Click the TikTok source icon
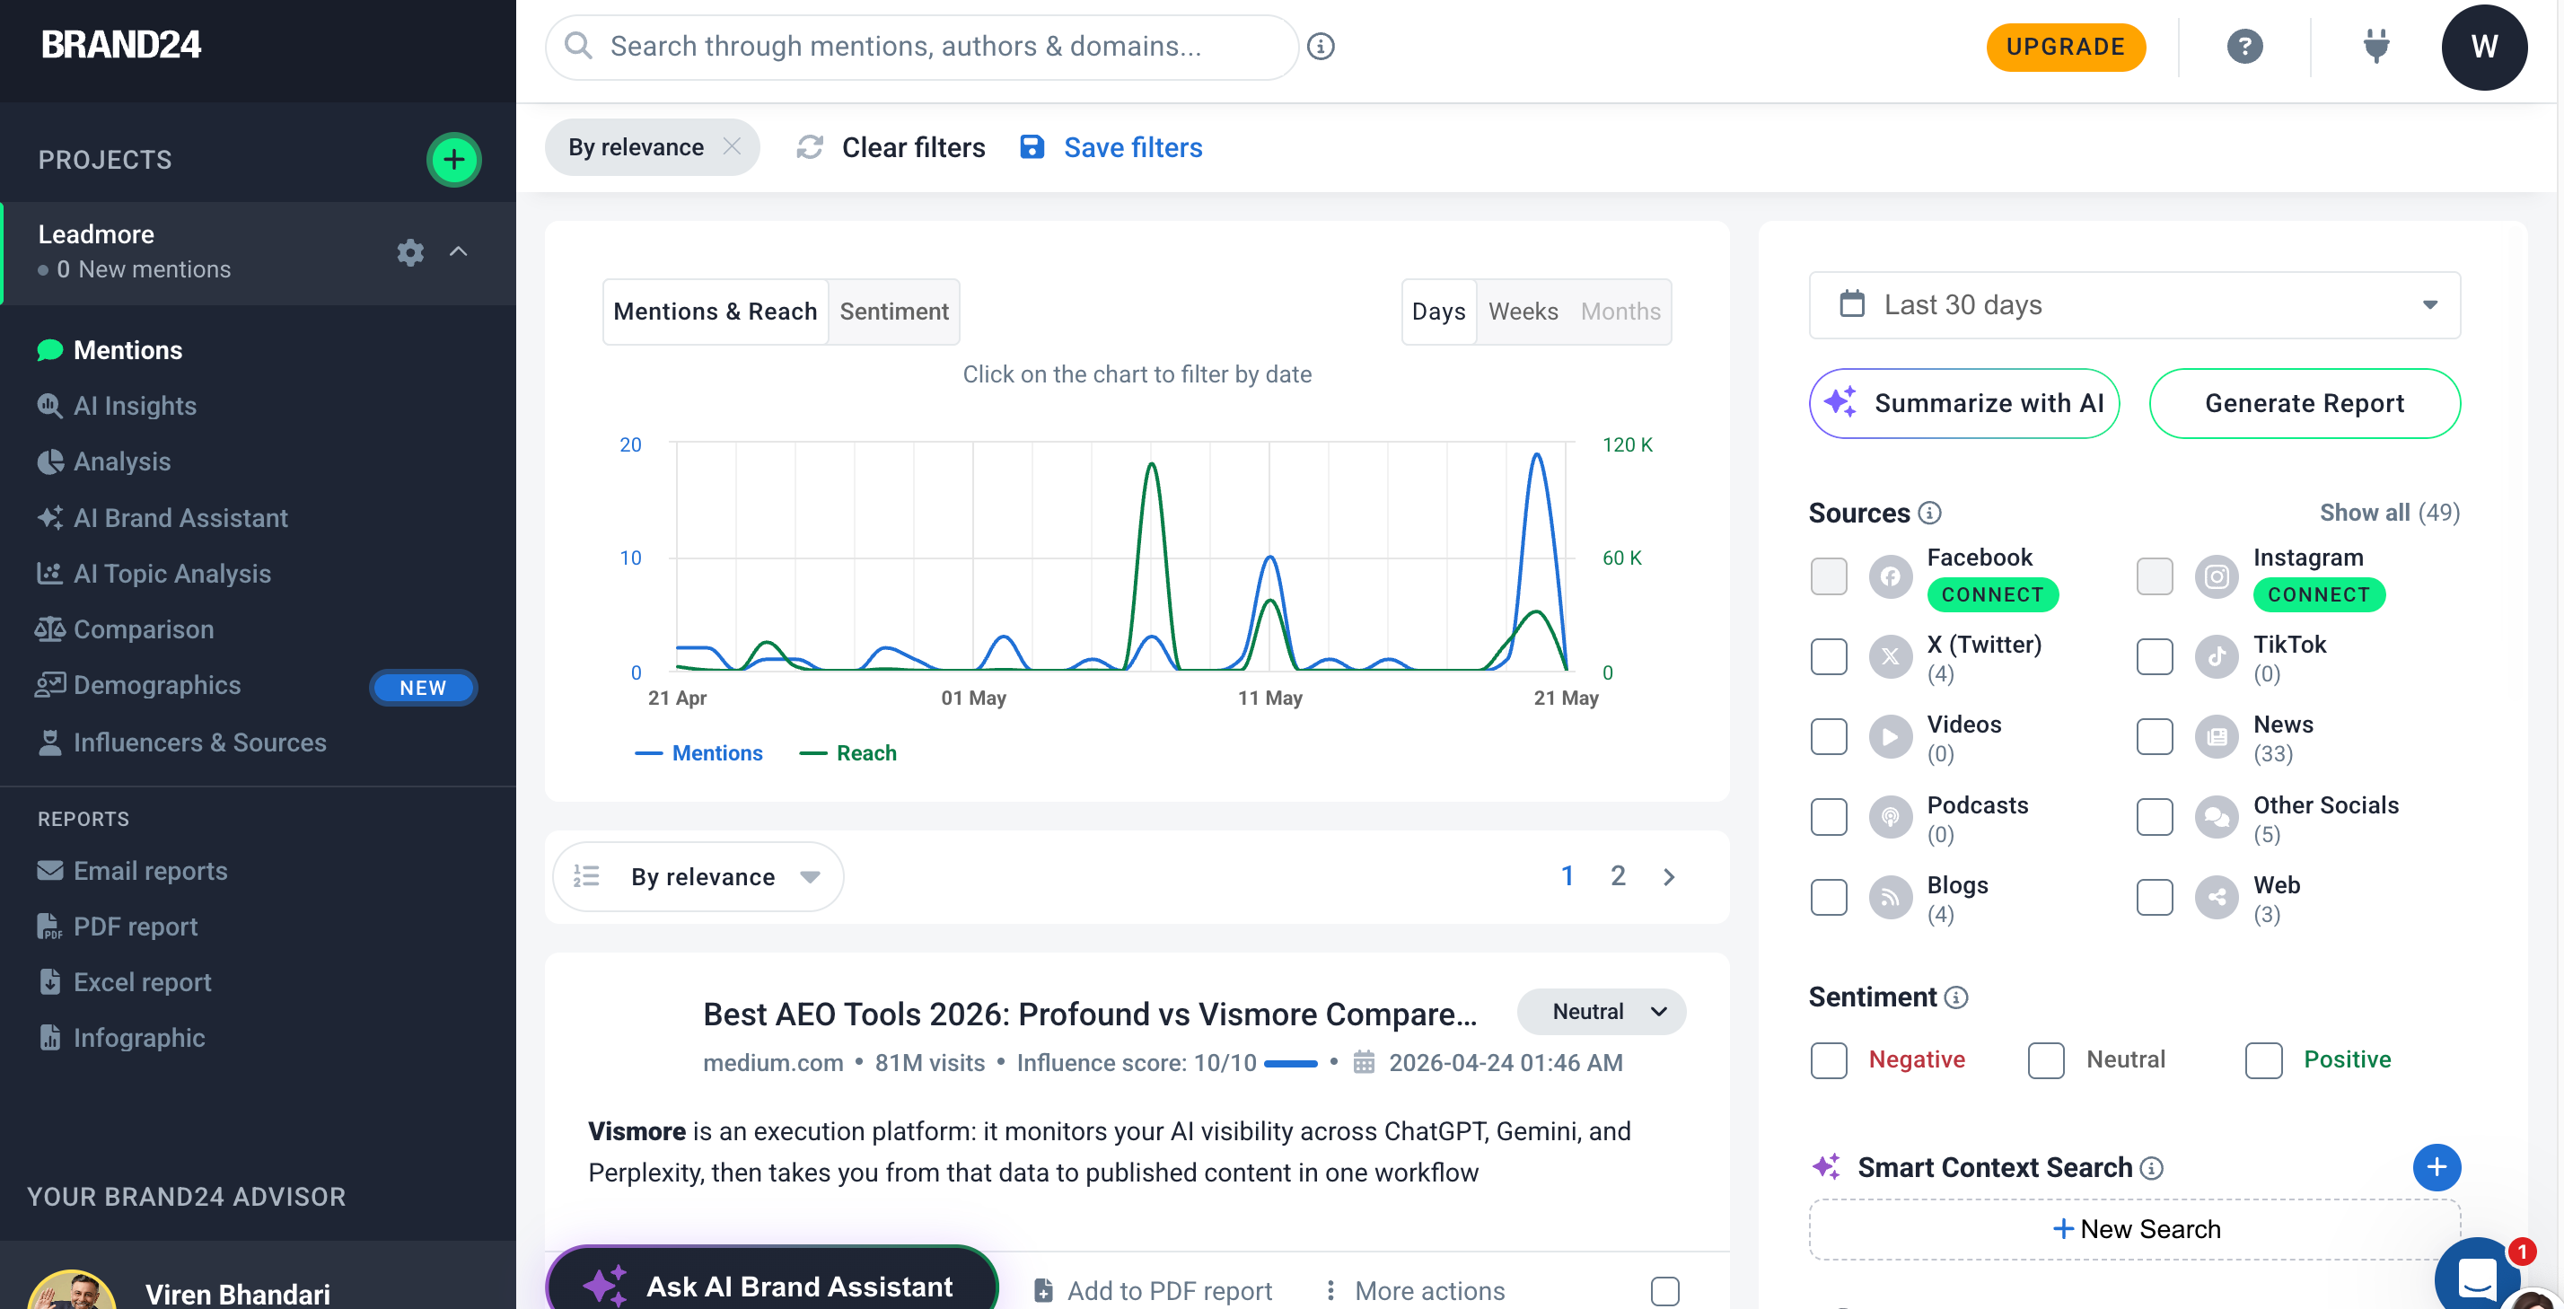The height and width of the screenshot is (1309, 2564). (2216, 657)
